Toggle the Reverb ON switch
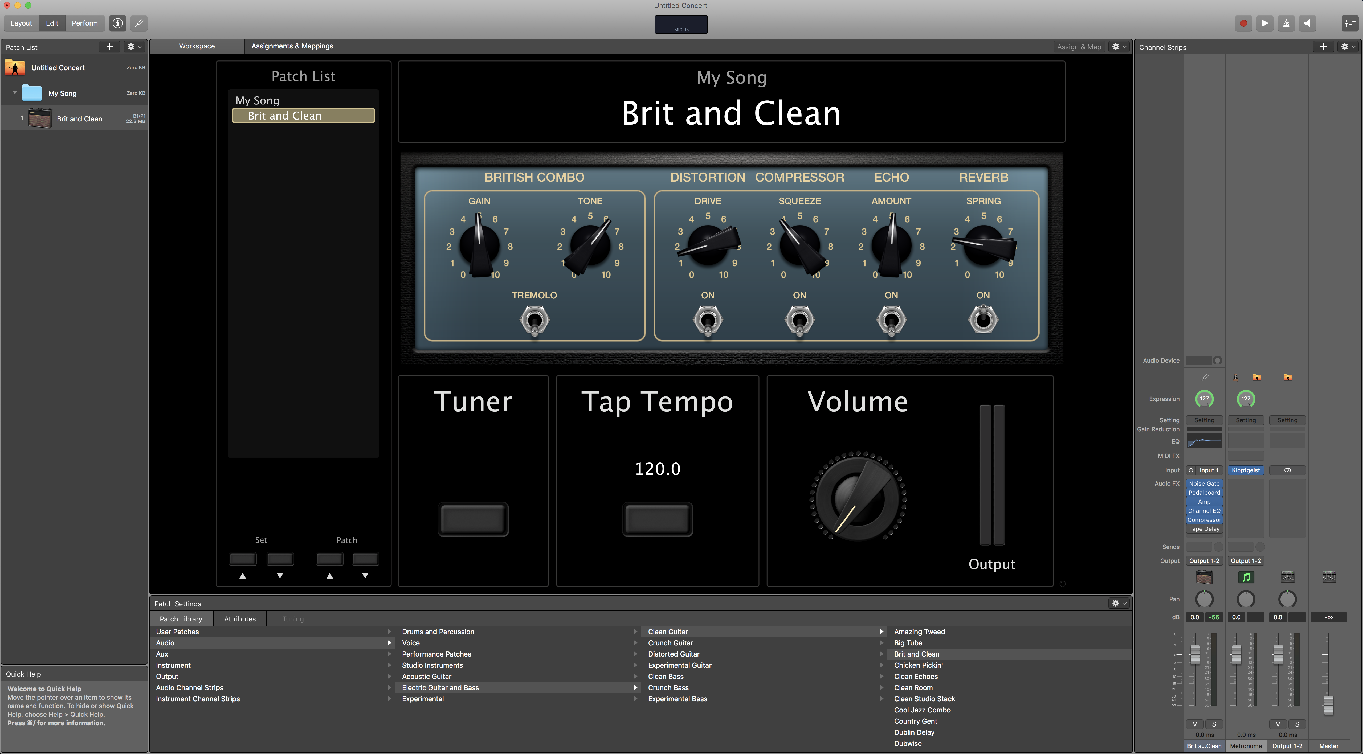 click(x=983, y=319)
